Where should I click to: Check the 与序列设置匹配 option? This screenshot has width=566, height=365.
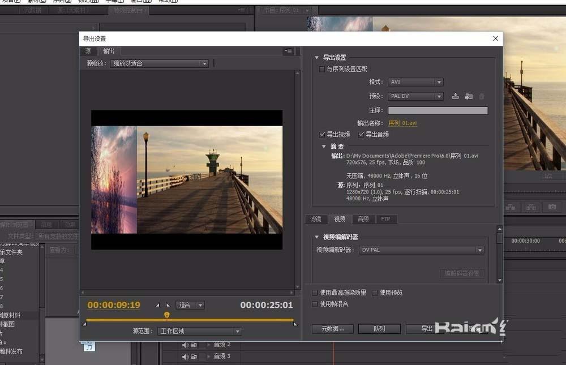click(x=322, y=69)
